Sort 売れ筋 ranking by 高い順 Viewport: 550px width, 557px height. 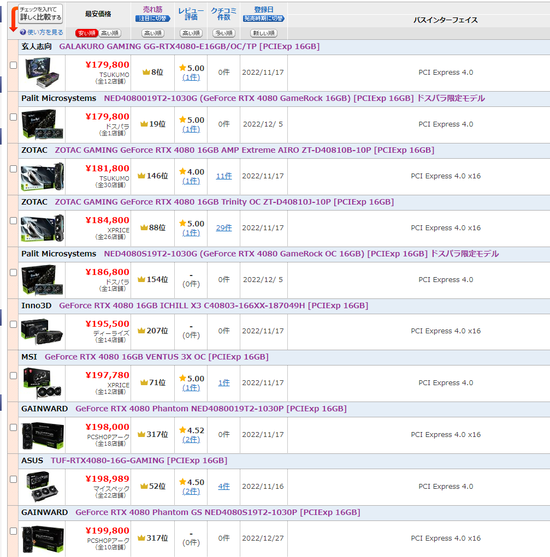click(153, 33)
